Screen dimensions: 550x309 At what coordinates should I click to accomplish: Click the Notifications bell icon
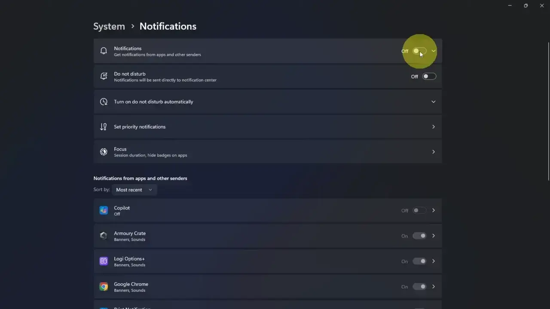(x=104, y=51)
